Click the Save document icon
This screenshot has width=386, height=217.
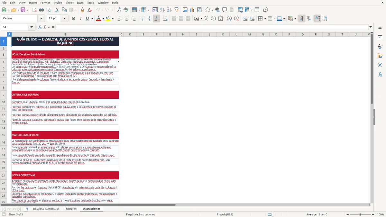(23, 10)
